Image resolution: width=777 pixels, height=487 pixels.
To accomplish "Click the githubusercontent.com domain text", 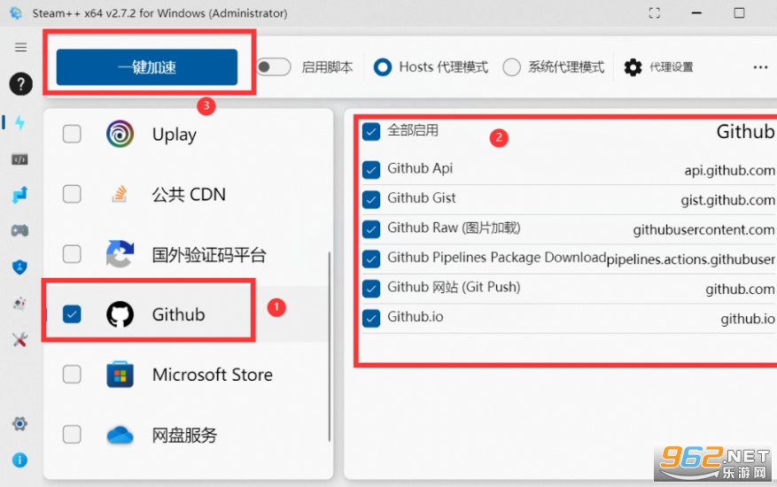I will pos(703,230).
